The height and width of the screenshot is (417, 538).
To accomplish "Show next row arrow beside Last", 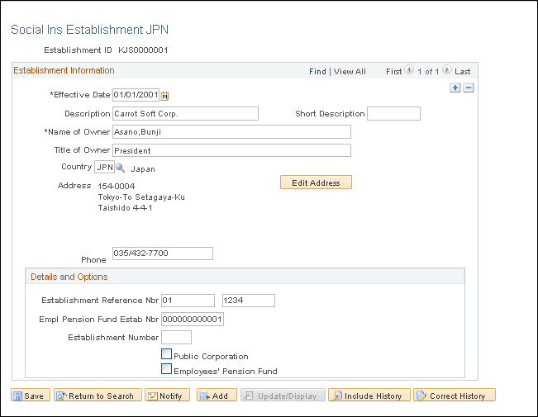I will (447, 70).
